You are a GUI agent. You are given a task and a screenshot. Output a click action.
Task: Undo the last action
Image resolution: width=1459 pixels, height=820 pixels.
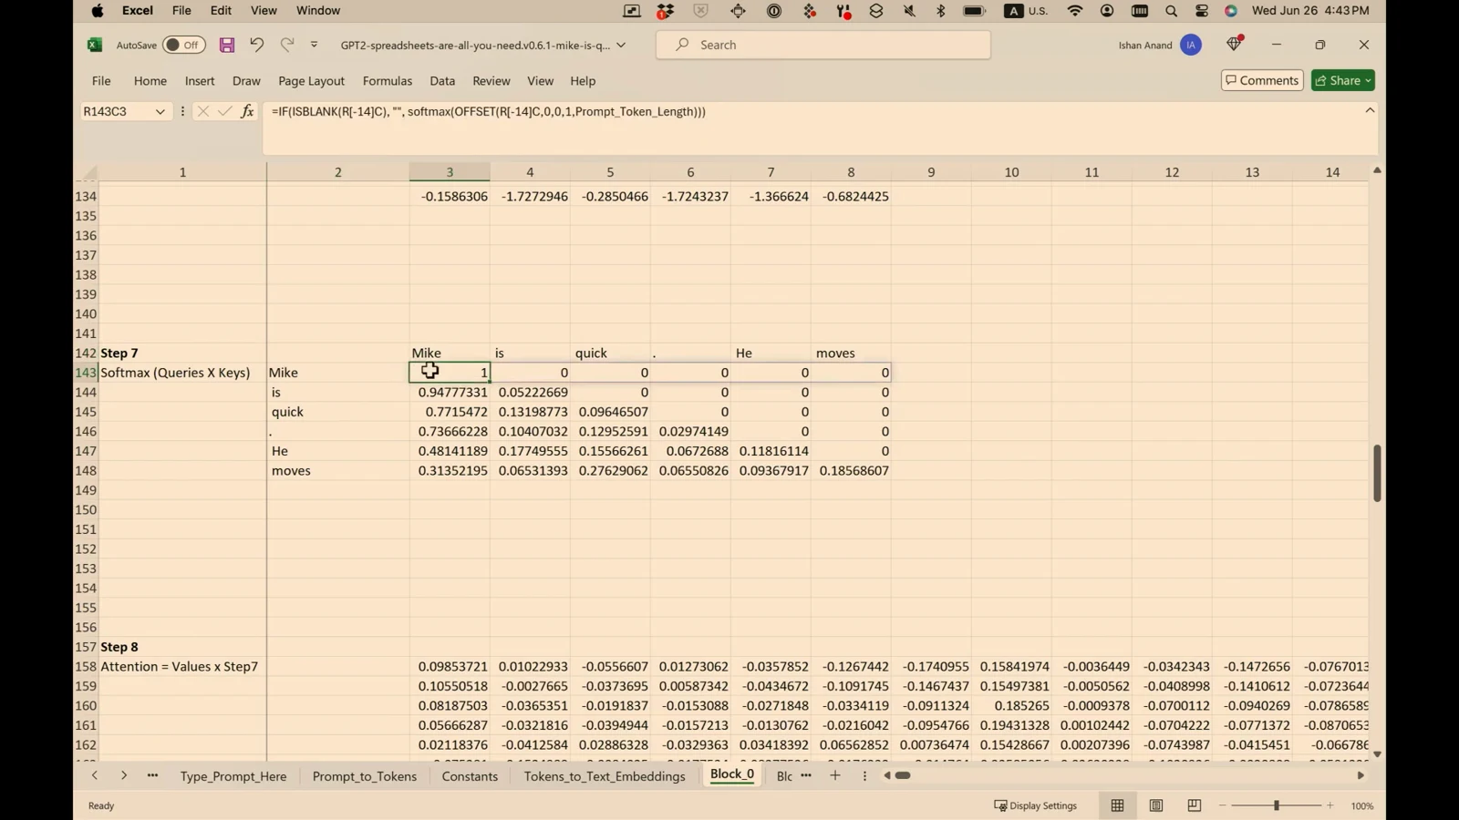[x=257, y=45]
